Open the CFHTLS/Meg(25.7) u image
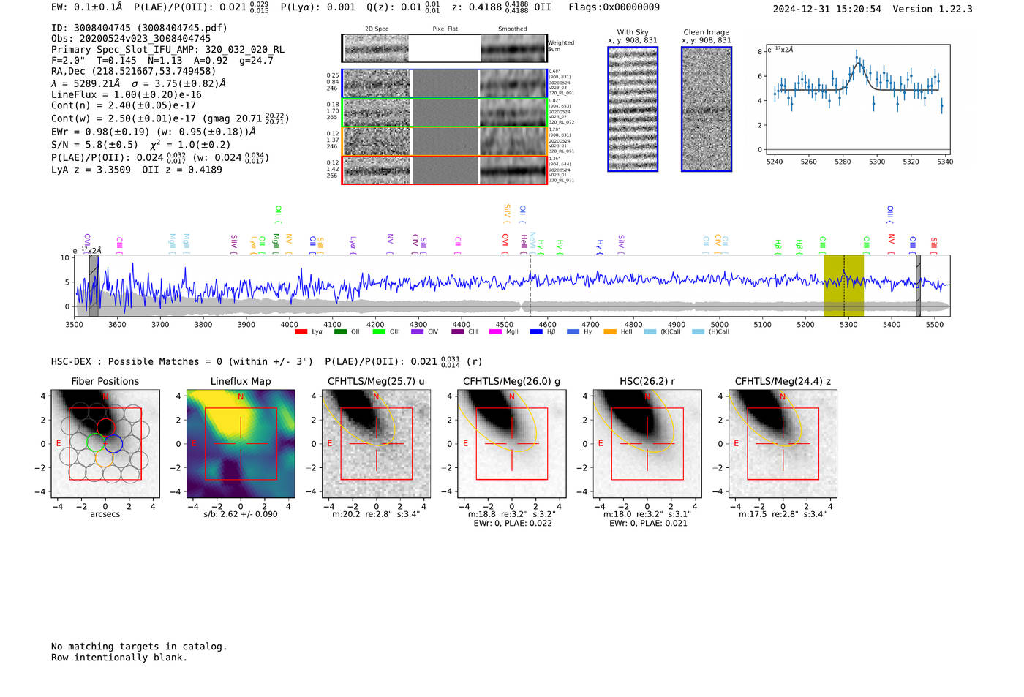1024x697 pixels. 376,444
